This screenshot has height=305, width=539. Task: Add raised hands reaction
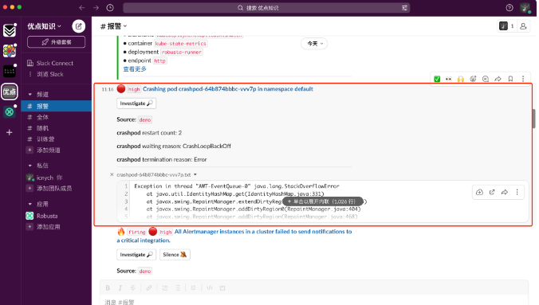pos(461,79)
